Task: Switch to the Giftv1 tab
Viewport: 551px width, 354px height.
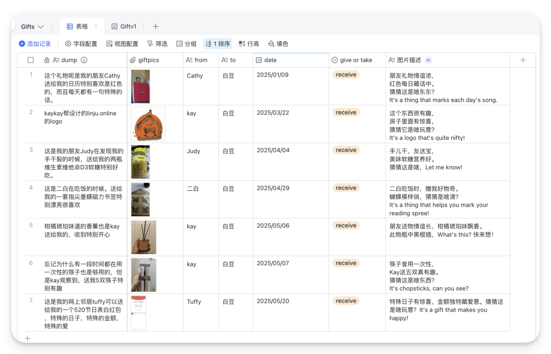Action: tap(124, 27)
